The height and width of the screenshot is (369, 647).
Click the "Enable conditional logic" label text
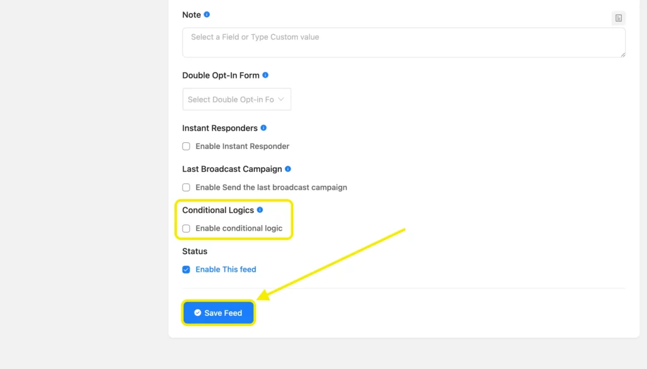pyautogui.click(x=239, y=229)
